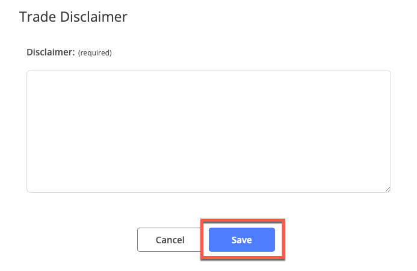This screenshot has height=271, width=417.
Task: Click the highlighted Save button
Action: pos(241,240)
